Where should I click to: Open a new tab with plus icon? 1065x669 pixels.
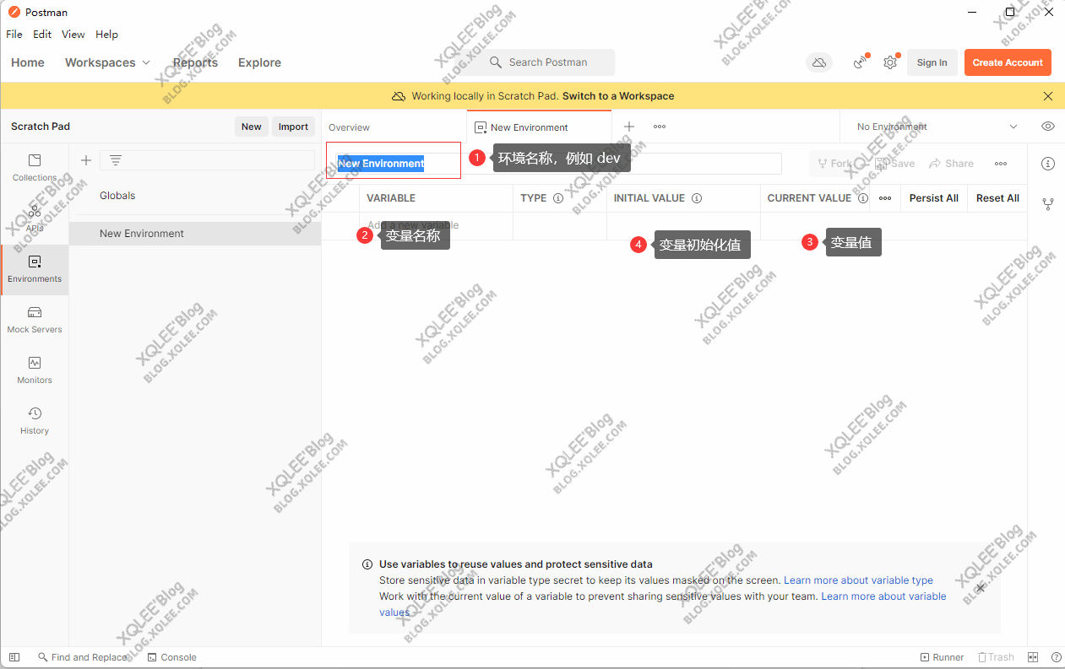[x=629, y=127]
